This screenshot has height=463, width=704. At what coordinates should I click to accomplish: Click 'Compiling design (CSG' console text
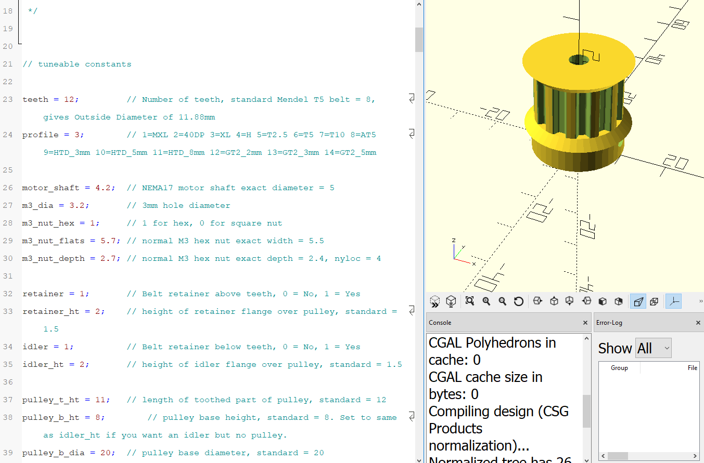[x=498, y=412]
